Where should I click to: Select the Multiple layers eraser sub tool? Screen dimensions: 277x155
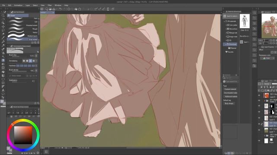coord(23,36)
